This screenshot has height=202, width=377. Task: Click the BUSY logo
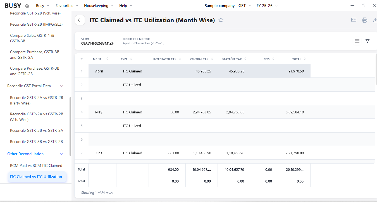(x=13, y=6)
